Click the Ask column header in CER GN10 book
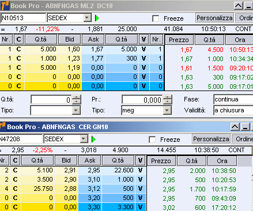 [90, 160]
